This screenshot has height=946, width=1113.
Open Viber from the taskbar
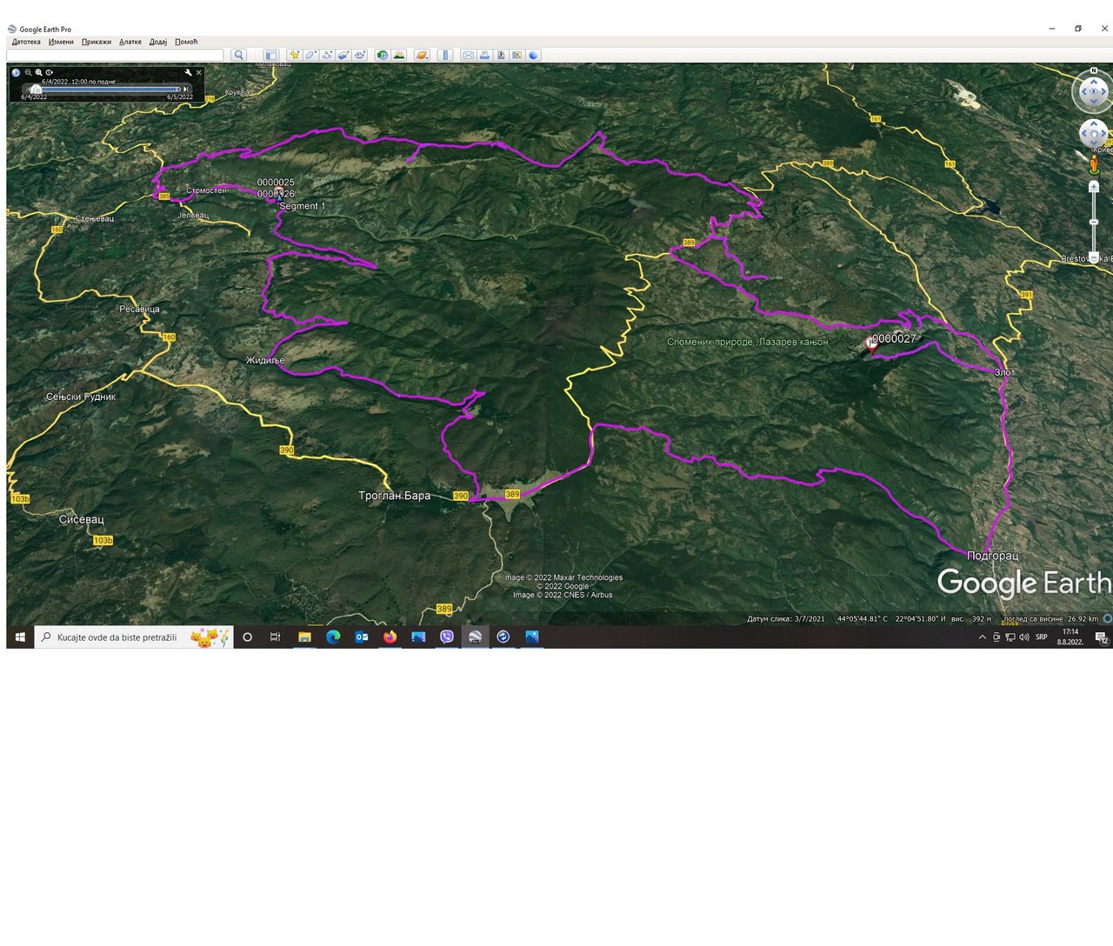[x=447, y=636]
